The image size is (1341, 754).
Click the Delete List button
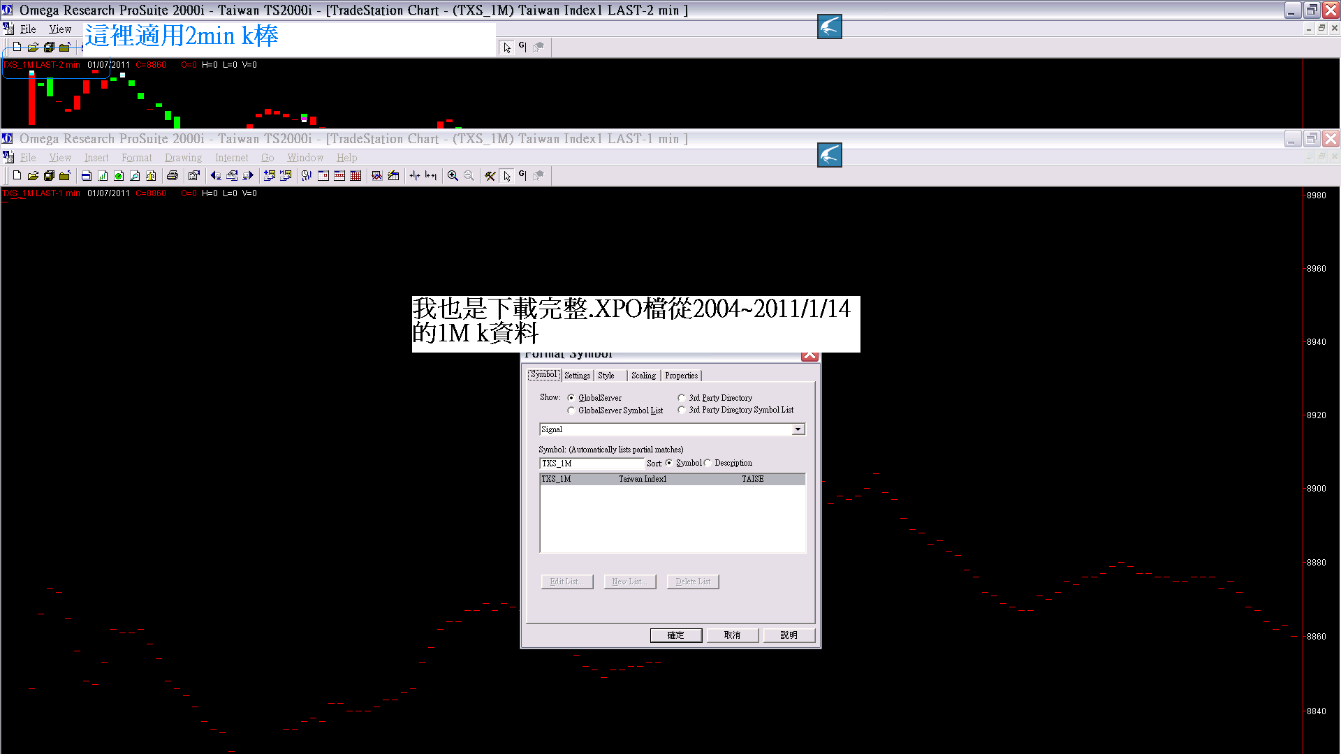pos(692,582)
